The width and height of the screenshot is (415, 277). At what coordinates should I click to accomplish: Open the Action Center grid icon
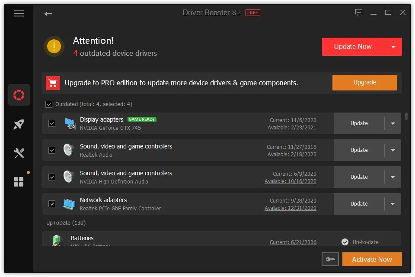19,181
